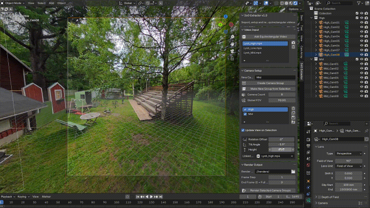Image resolution: width=370 pixels, height=208 pixels.
Task: Open render path folder browser icon
Action: click(293, 172)
